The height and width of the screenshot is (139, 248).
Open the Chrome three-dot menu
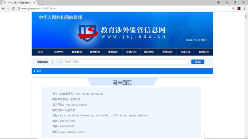coord(244,8)
